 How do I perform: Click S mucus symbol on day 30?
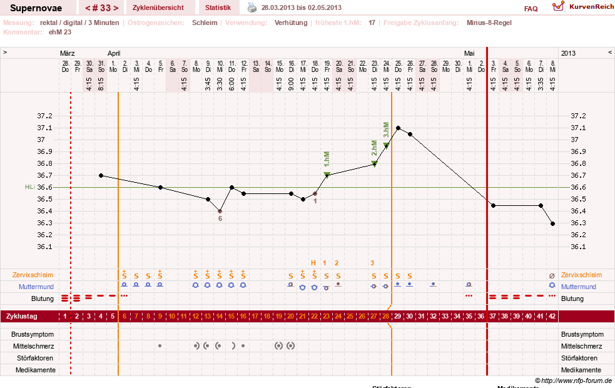410,276
